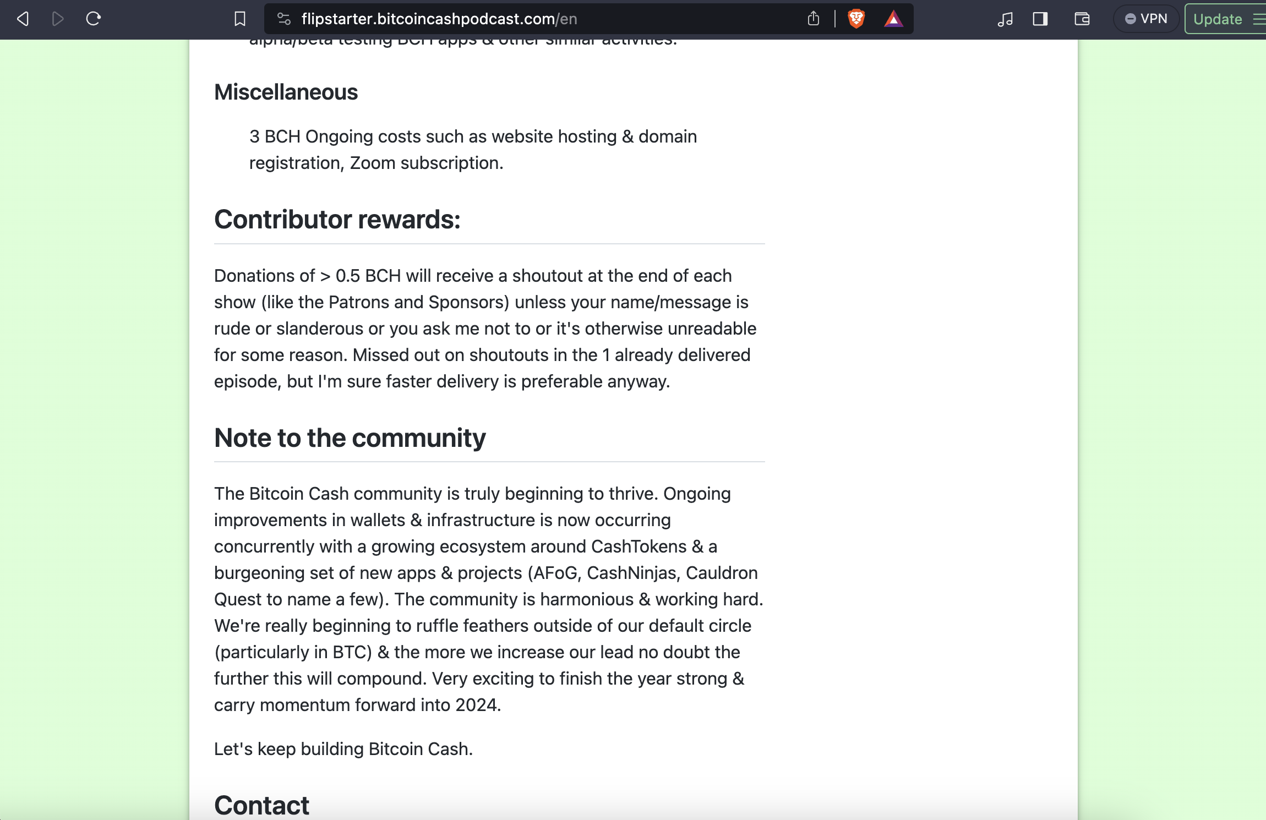View site information in the address bar
The image size is (1266, 820).
point(284,19)
